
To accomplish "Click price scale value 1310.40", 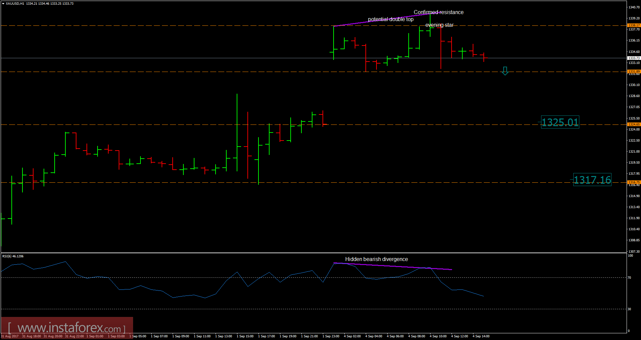I will pos(634,229).
